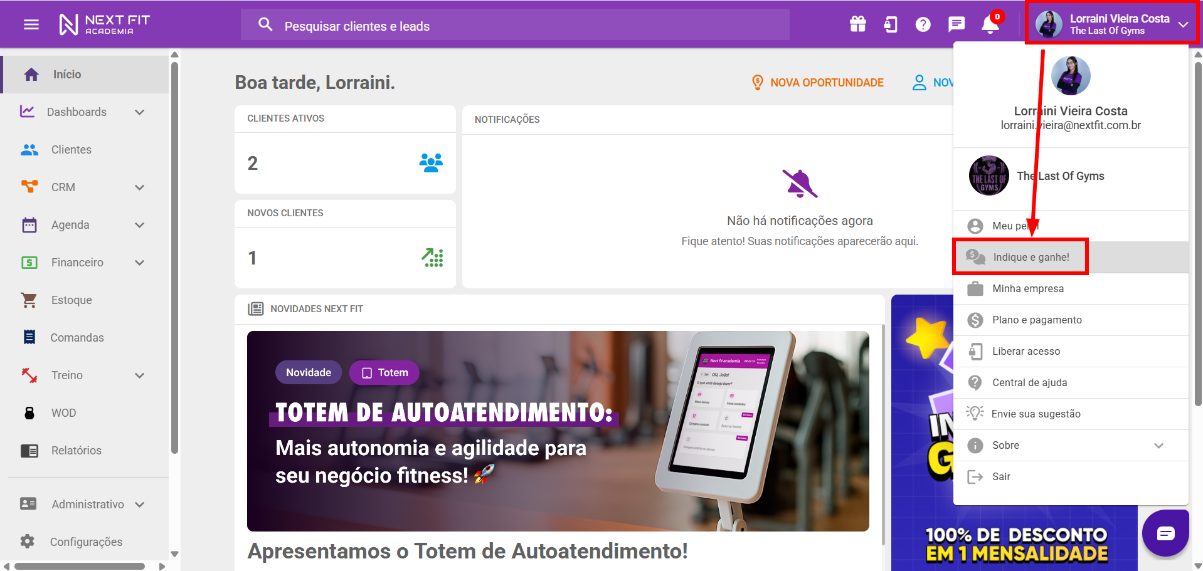Click the Estoque shopping cart icon
This screenshot has width=1203, height=571.
coord(29,300)
